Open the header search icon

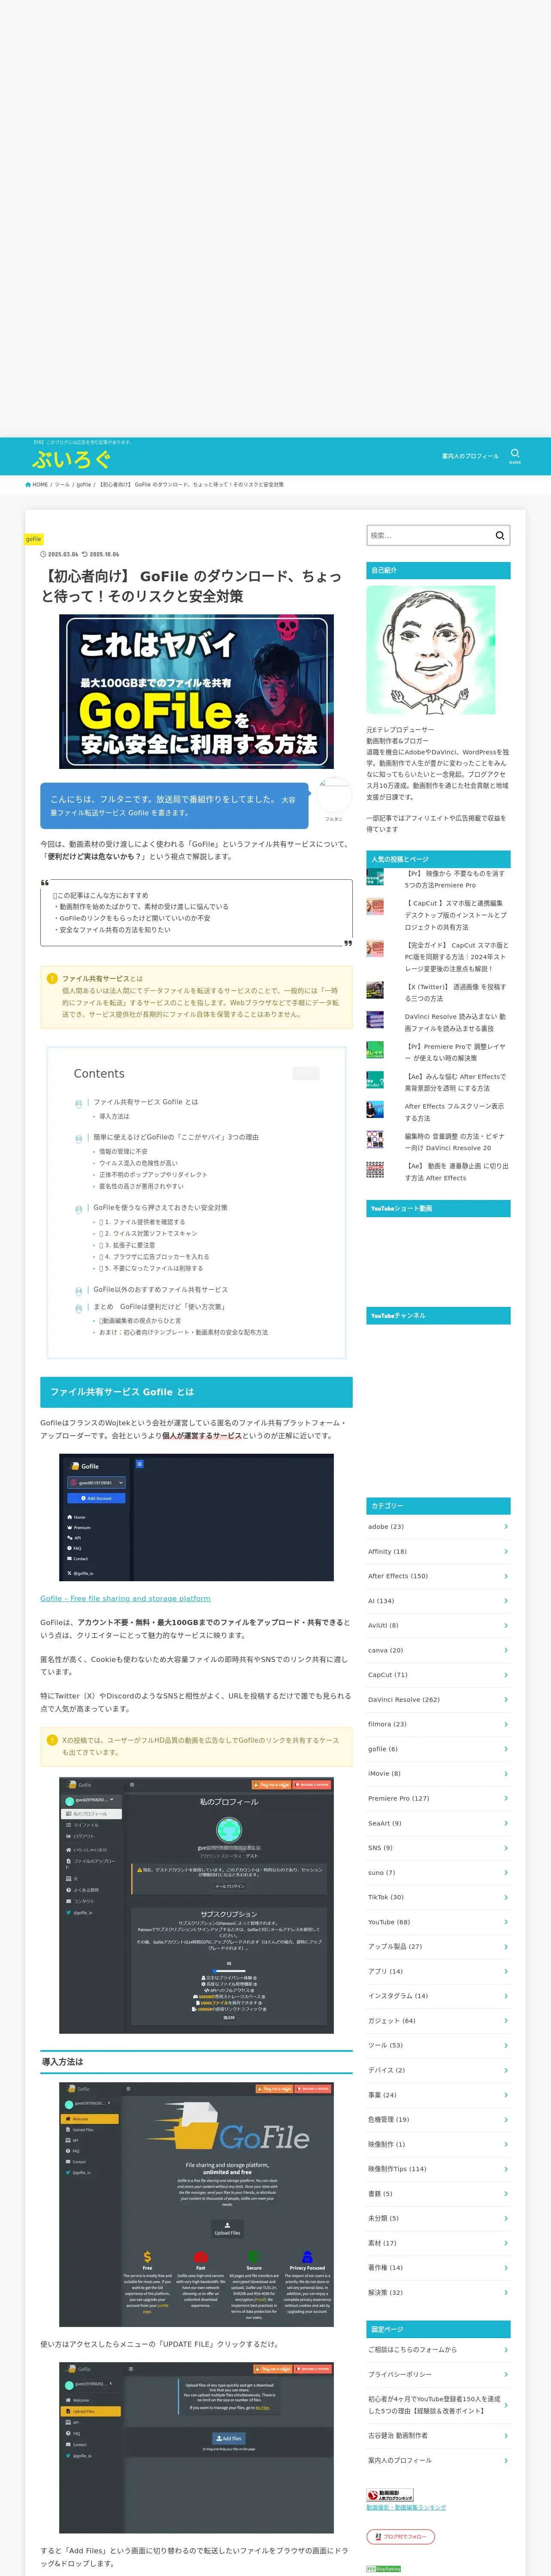tap(515, 455)
